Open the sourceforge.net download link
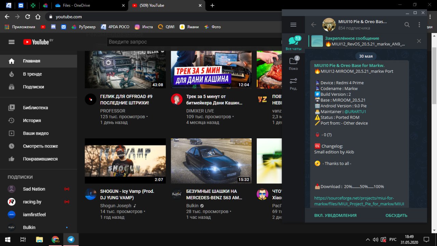This screenshot has height=246, width=437. [x=359, y=201]
